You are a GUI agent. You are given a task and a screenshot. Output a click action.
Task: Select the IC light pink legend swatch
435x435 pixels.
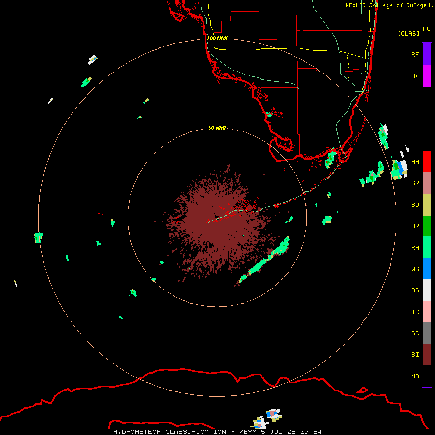427,312
